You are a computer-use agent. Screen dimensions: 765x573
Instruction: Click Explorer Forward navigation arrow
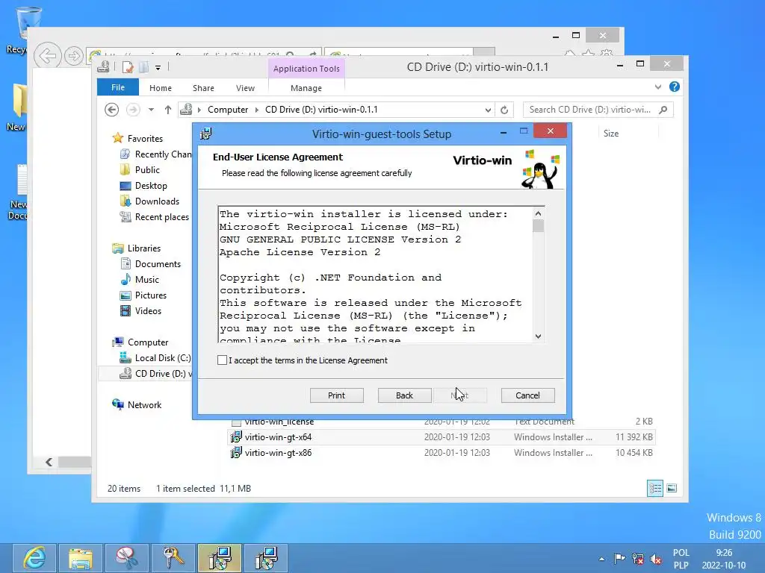tap(133, 110)
